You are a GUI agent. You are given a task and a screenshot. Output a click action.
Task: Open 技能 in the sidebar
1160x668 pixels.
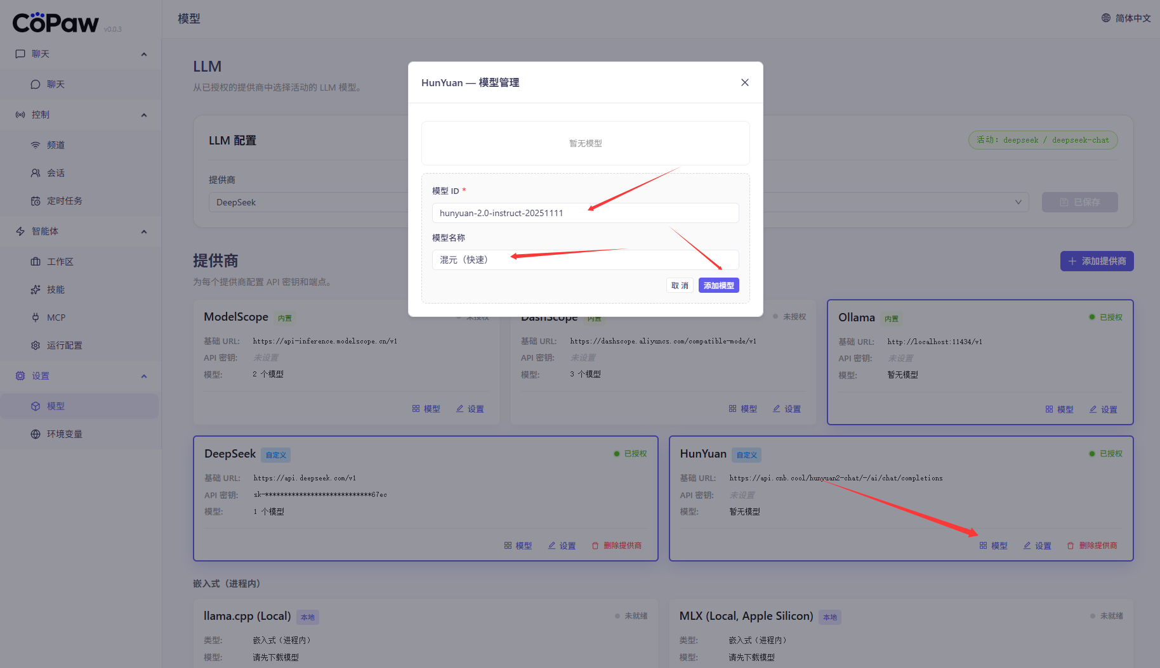coord(56,290)
